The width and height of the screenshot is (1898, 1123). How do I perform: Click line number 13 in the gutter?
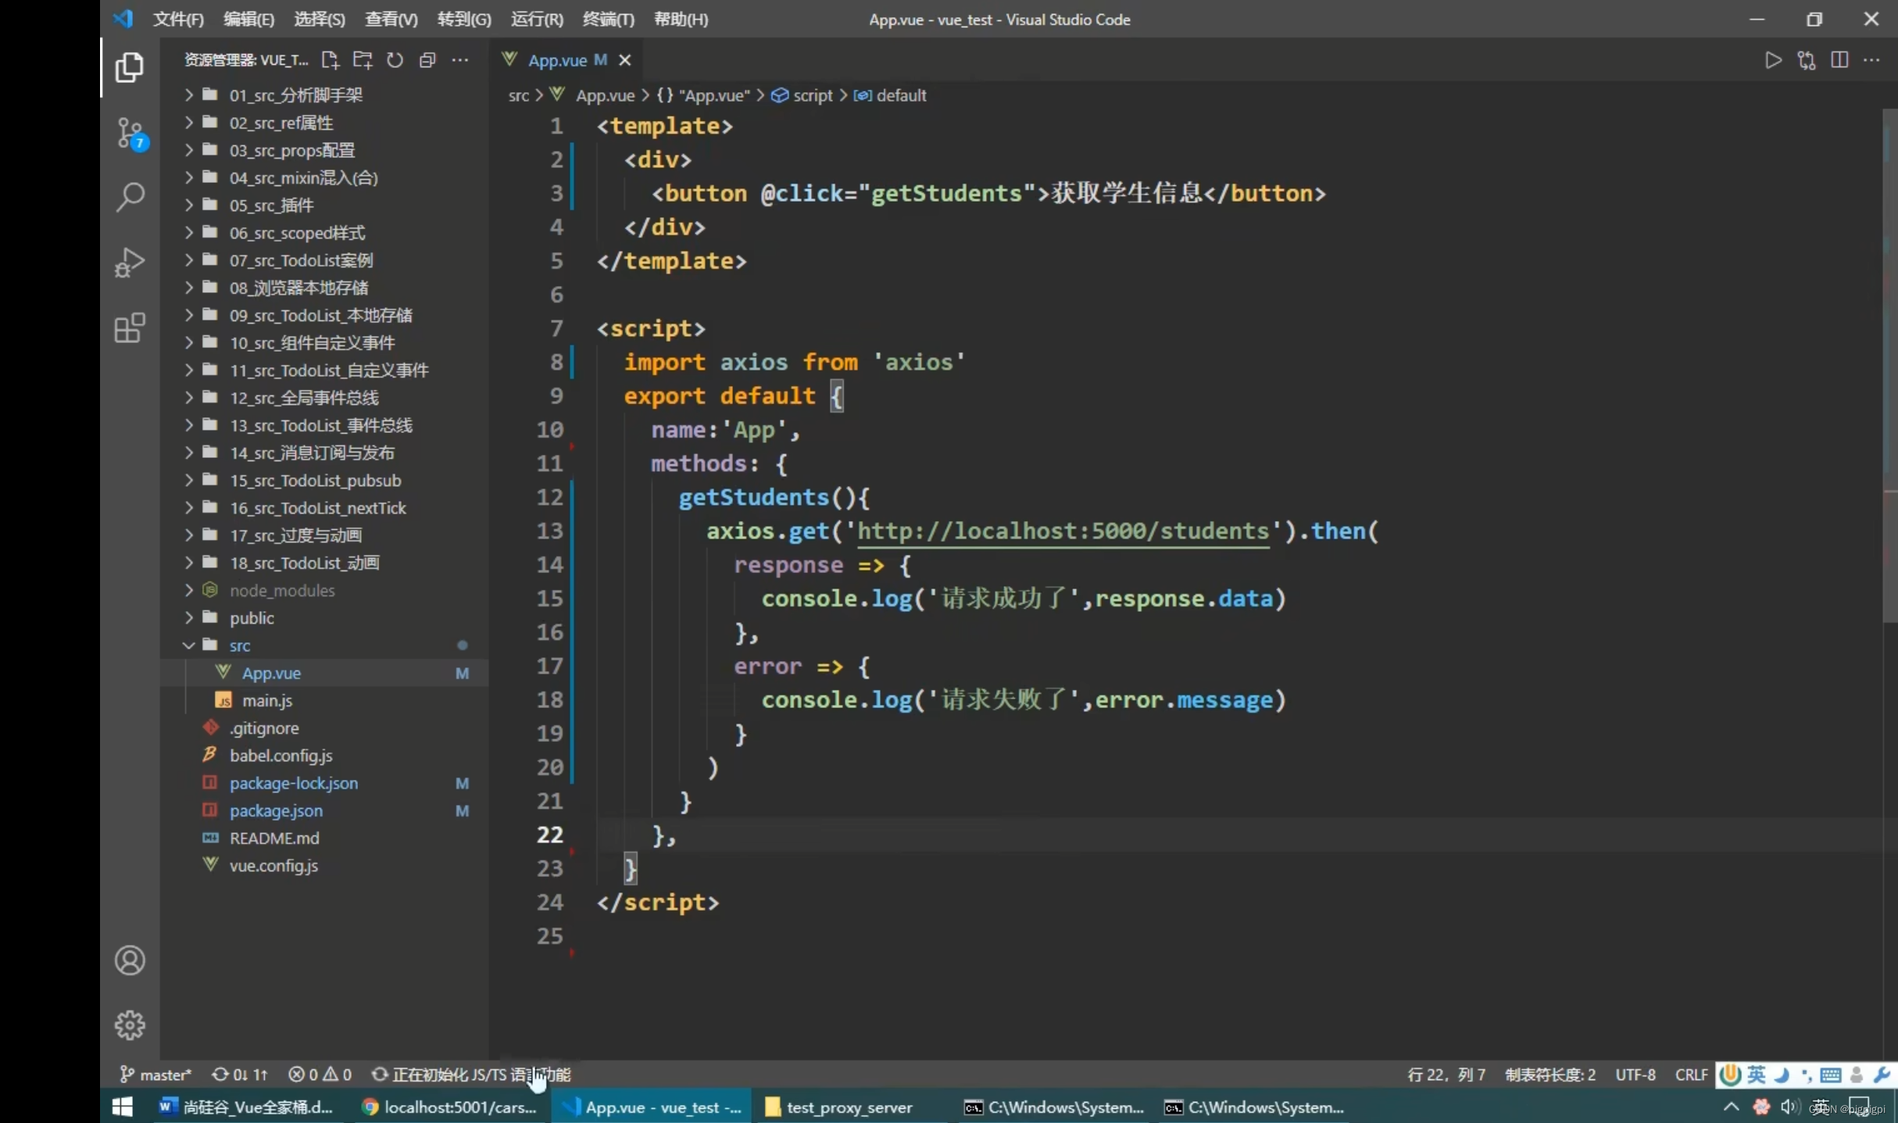[x=549, y=531]
